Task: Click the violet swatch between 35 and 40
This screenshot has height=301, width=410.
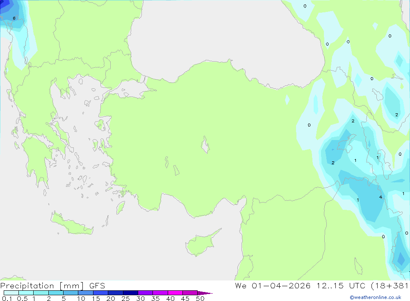Action: pyautogui.click(x=160, y=293)
